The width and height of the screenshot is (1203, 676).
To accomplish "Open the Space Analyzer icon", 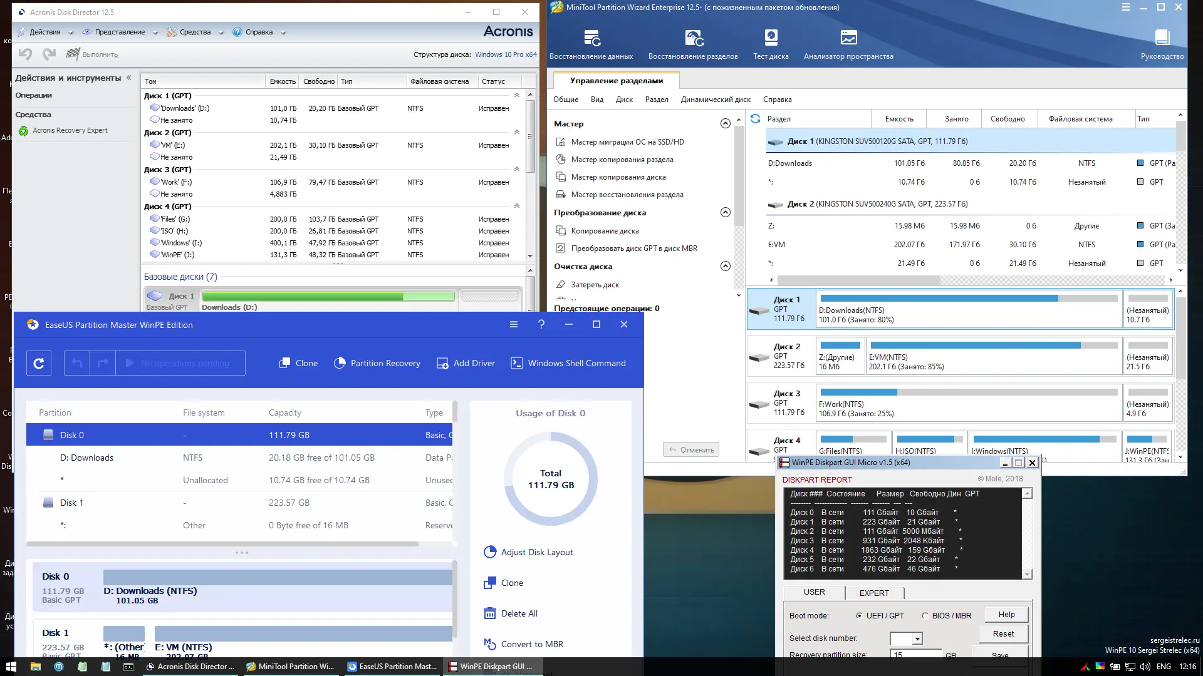I will (x=848, y=39).
